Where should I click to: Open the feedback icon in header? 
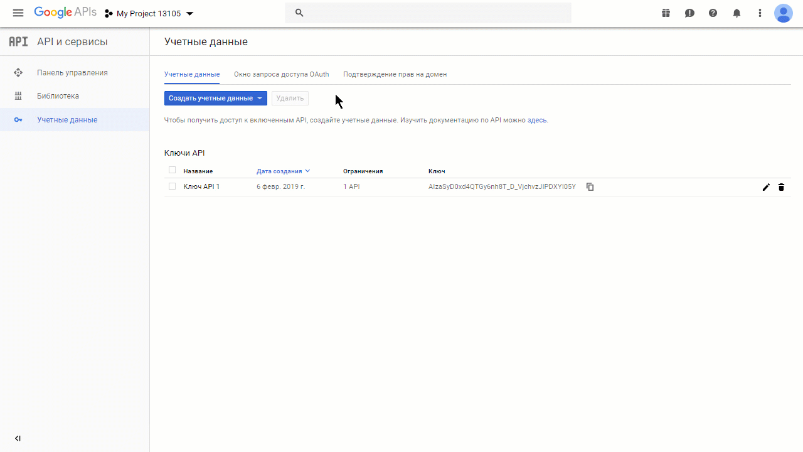coord(689,13)
